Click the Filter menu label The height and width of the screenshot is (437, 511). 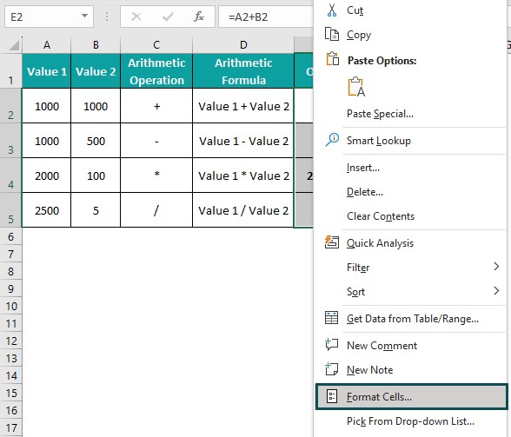click(x=358, y=268)
